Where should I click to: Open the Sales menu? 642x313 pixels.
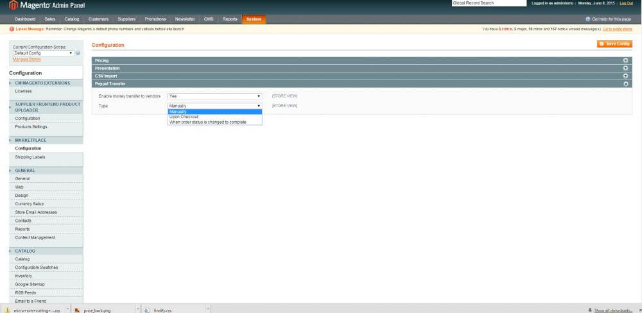point(50,19)
